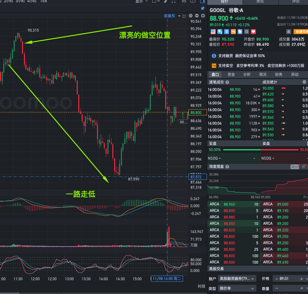
Task: Click the fullscreen capture icon in toolbar
Action: 173,1
